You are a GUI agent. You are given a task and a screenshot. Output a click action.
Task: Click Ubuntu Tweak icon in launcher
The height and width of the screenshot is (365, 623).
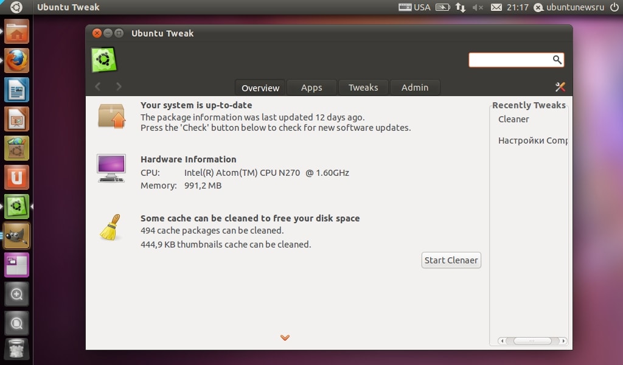click(16, 206)
